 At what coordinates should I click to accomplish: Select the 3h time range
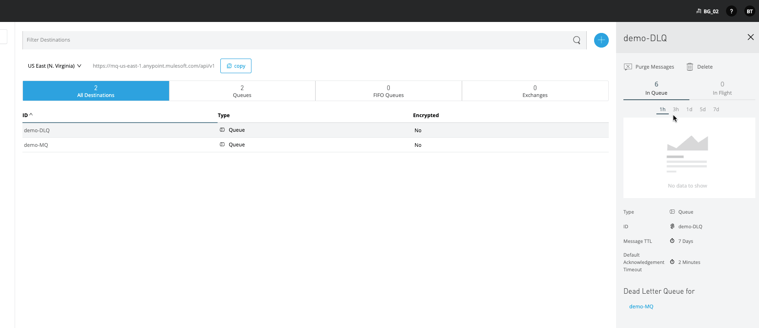[676, 109]
